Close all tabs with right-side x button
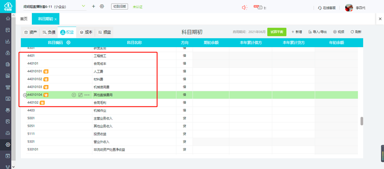Image resolution: width=384 pixels, height=169 pixels. pos(380,19)
